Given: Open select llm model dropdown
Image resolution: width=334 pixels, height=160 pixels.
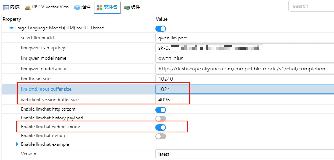Looking at the screenshot, I should [x=245, y=38].
